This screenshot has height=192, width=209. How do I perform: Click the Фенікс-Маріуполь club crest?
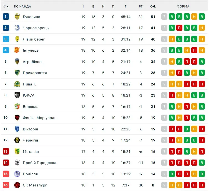pos(17,118)
